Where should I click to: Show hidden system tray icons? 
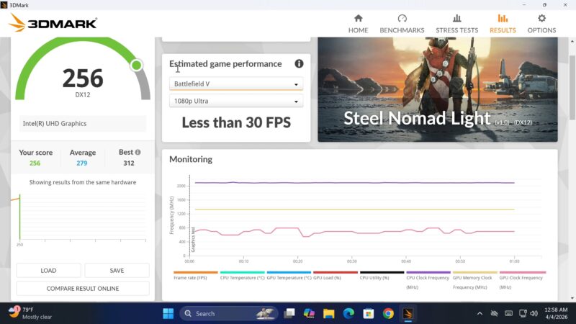click(480, 313)
